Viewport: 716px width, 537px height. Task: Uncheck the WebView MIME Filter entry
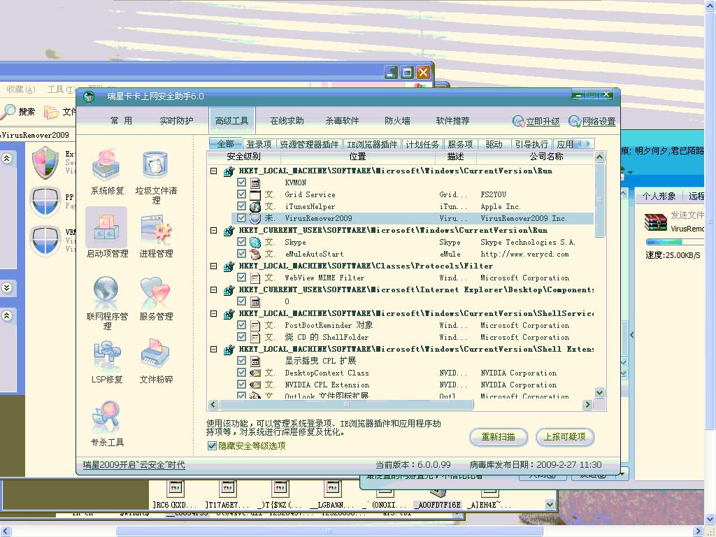point(241,278)
